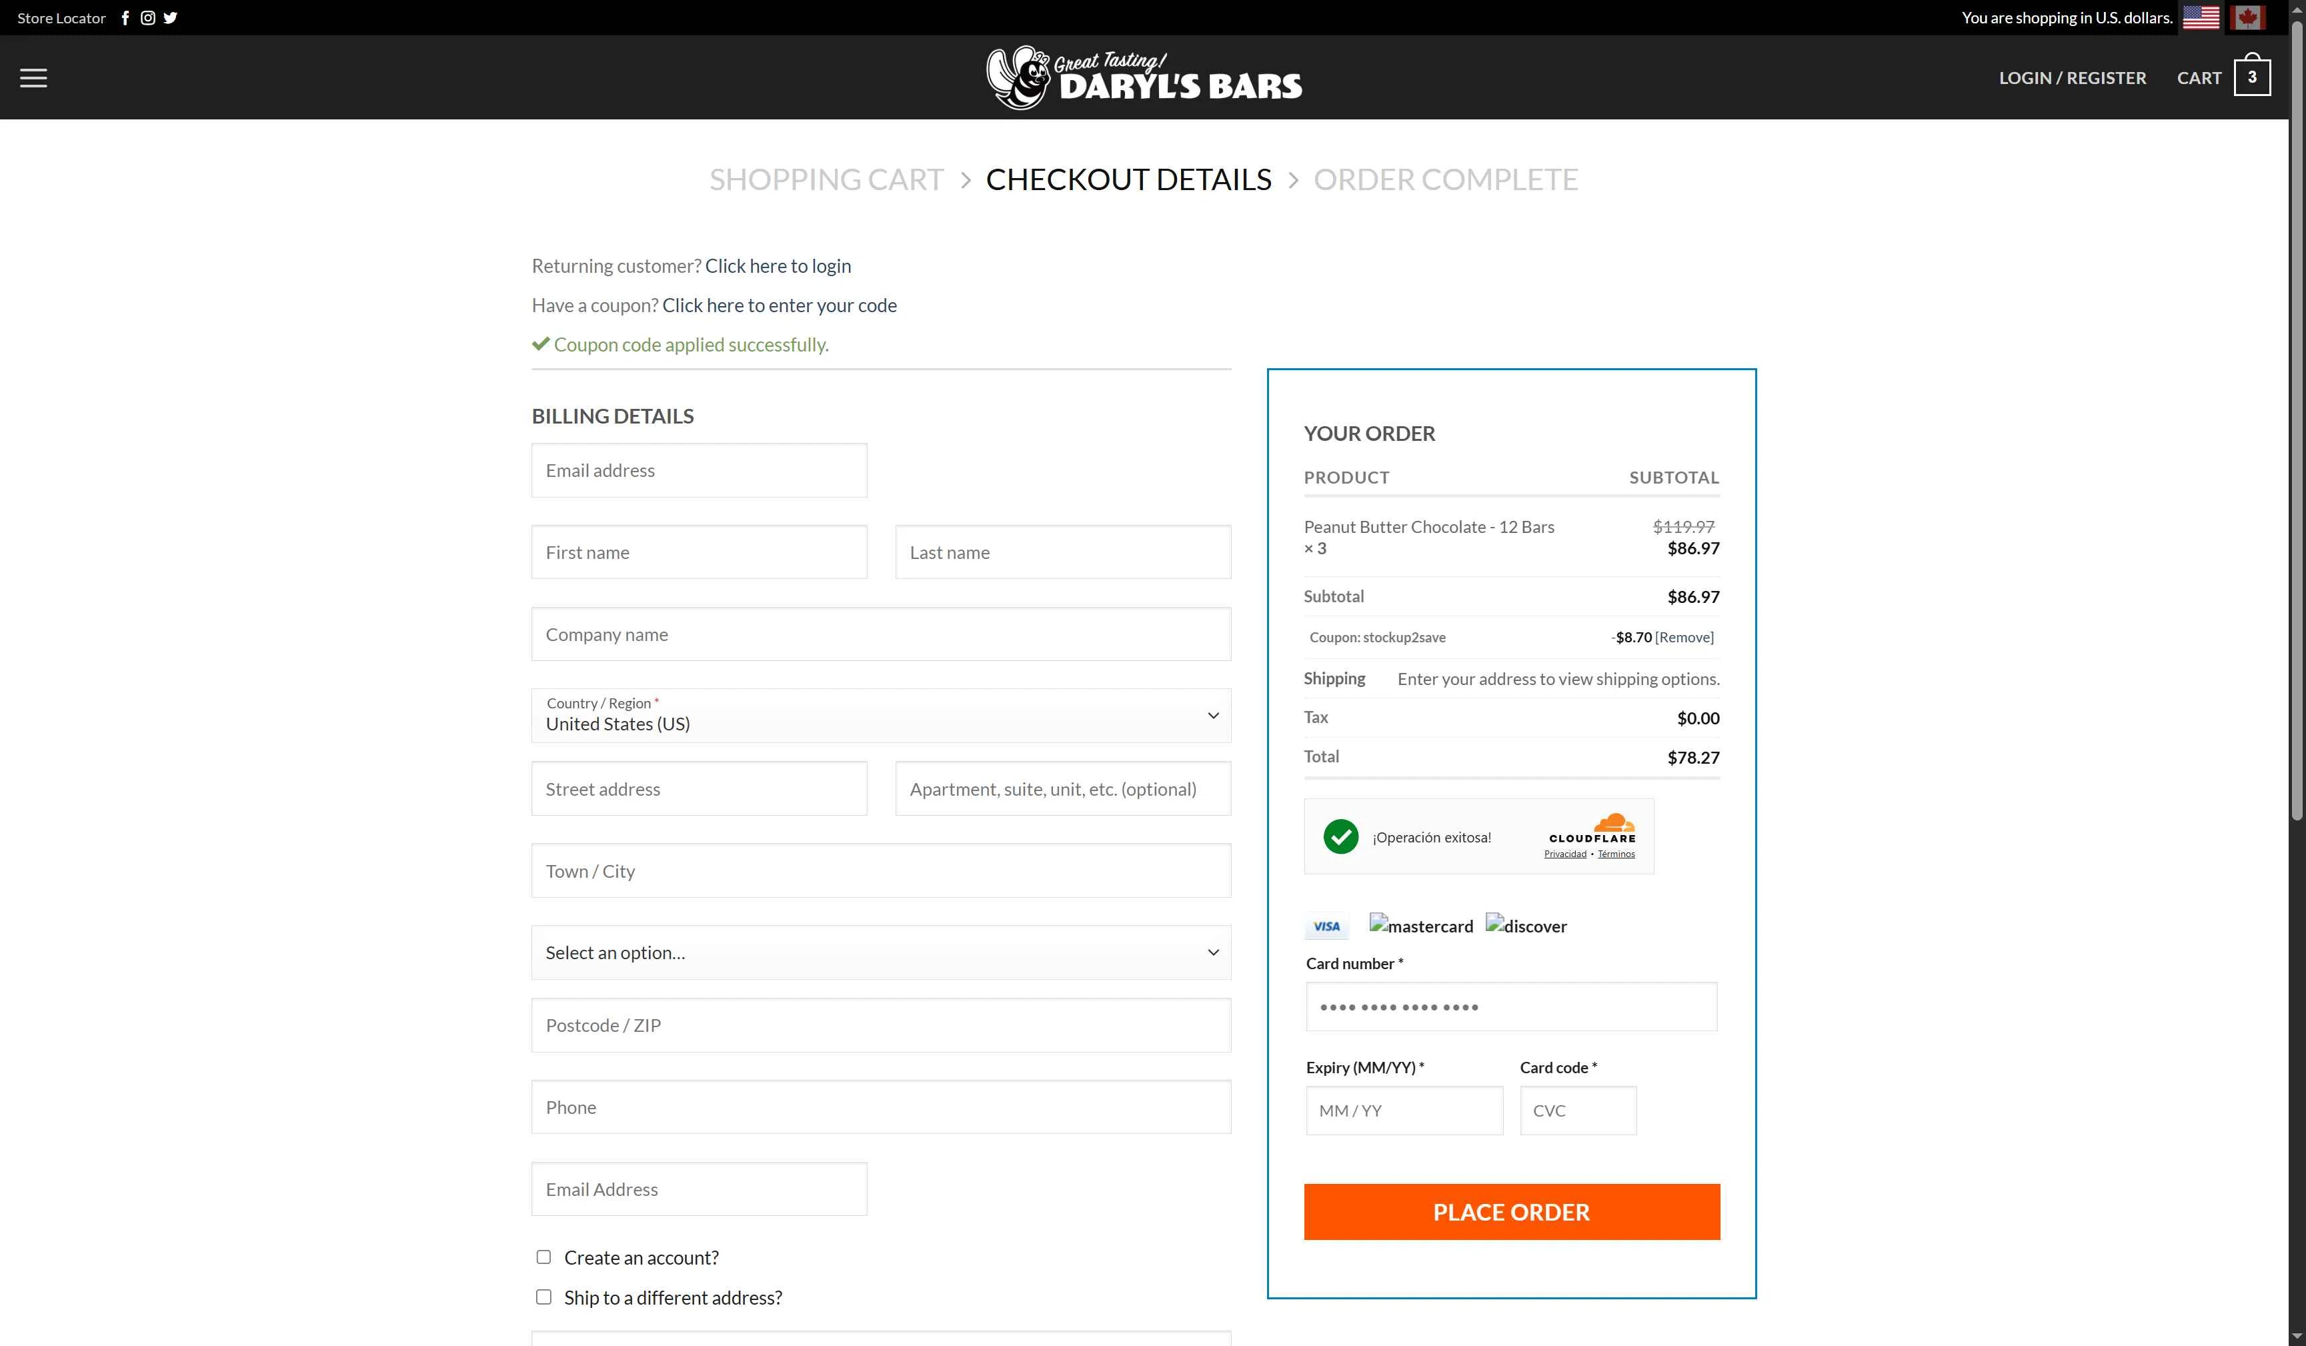The image size is (2306, 1346).
Task: Enable Ship to a different address
Action: [x=543, y=1296]
